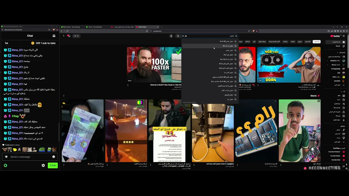This screenshot has width=349, height=196.
Task: Play the 4Gb Vram DDR4 video
Action: (289, 65)
